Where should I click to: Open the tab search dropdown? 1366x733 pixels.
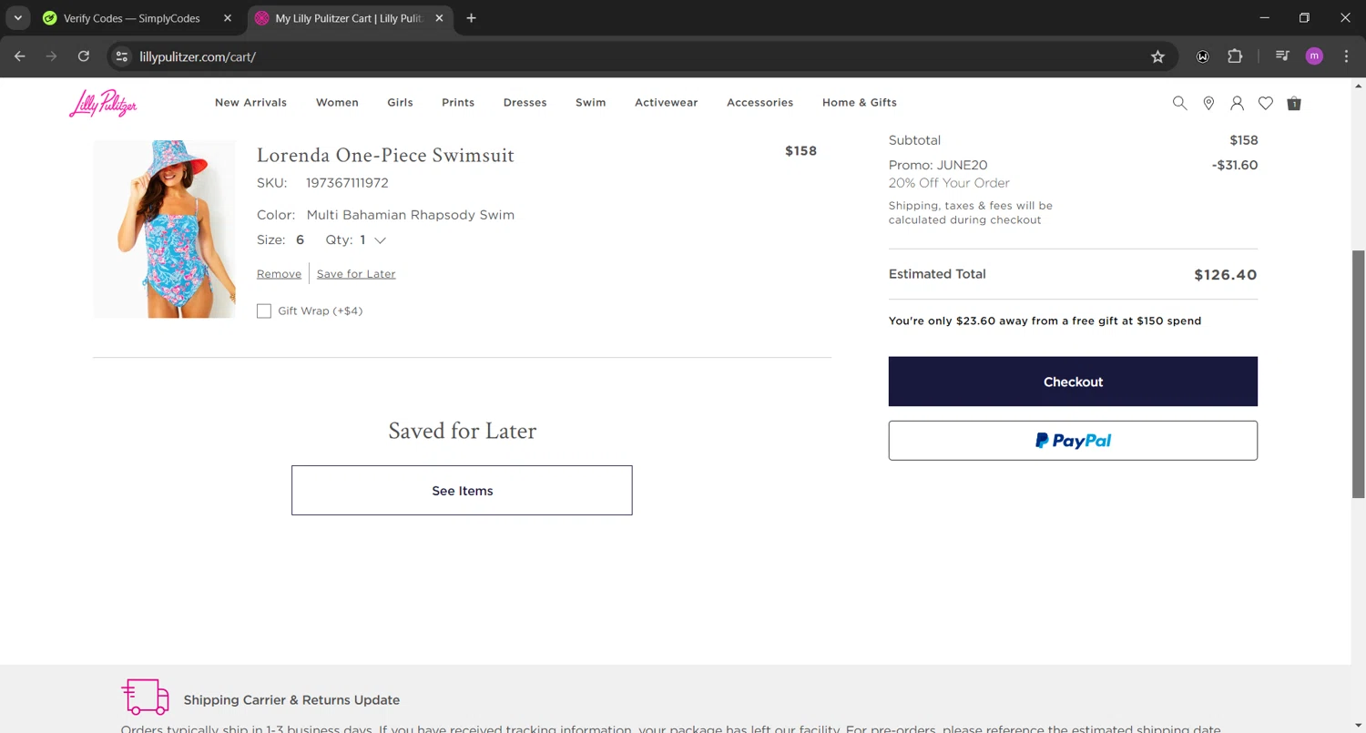(x=17, y=18)
